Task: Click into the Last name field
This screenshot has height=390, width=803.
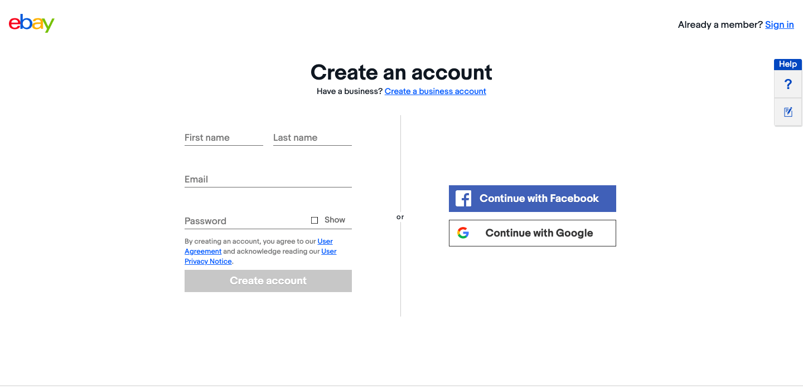Action: click(x=312, y=137)
